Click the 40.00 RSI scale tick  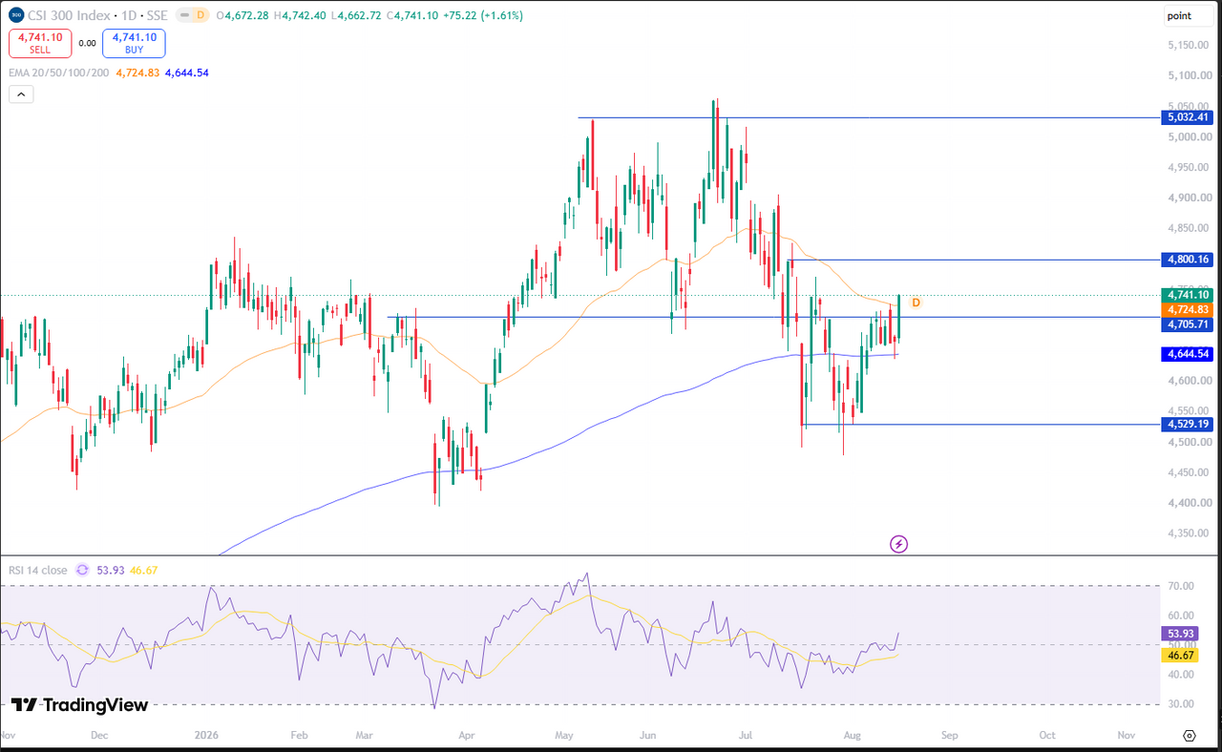click(x=1182, y=675)
